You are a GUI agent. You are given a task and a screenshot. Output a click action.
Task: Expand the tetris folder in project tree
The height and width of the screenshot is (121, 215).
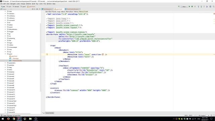click(5, 70)
